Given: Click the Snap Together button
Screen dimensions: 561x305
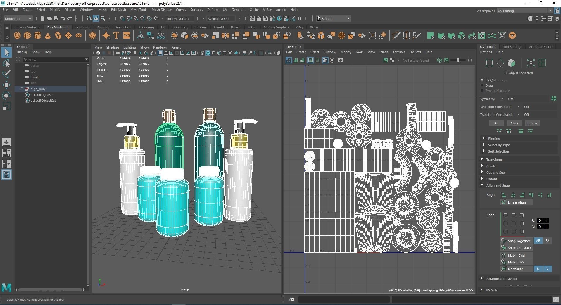Looking at the screenshot, I should 517,241.
